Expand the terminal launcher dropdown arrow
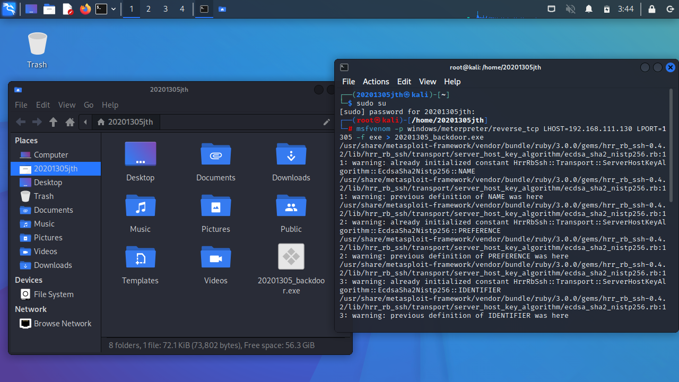The width and height of the screenshot is (679, 382). [114, 9]
